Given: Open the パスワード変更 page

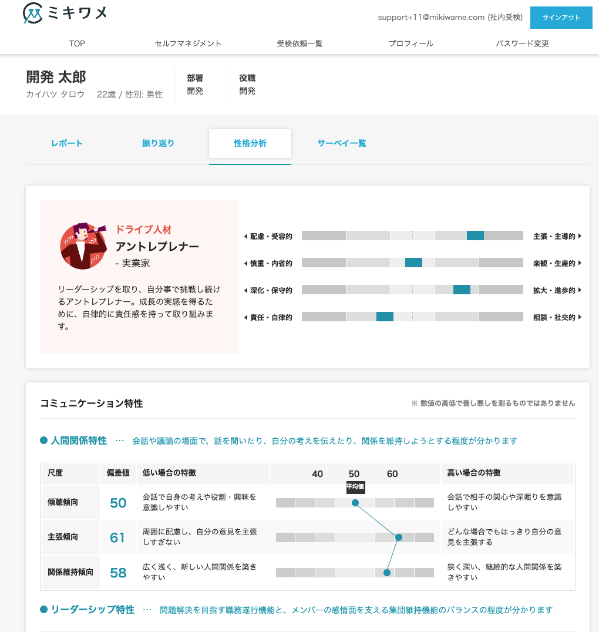Looking at the screenshot, I should click(522, 43).
